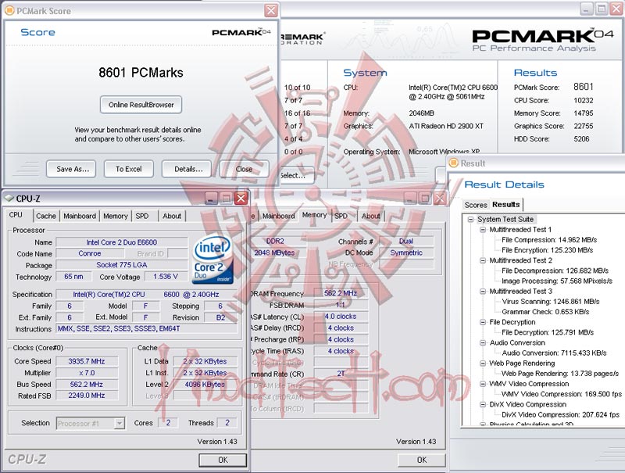Click the DRAM Frequency value 562.2 MHz

point(341,293)
